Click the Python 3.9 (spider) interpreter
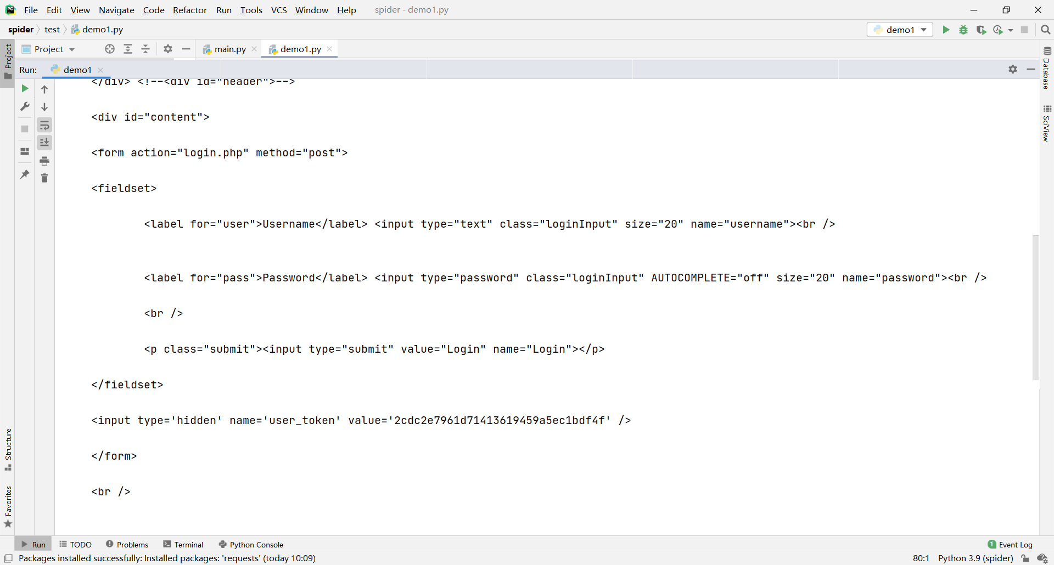The height and width of the screenshot is (565, 1054). 975,558
